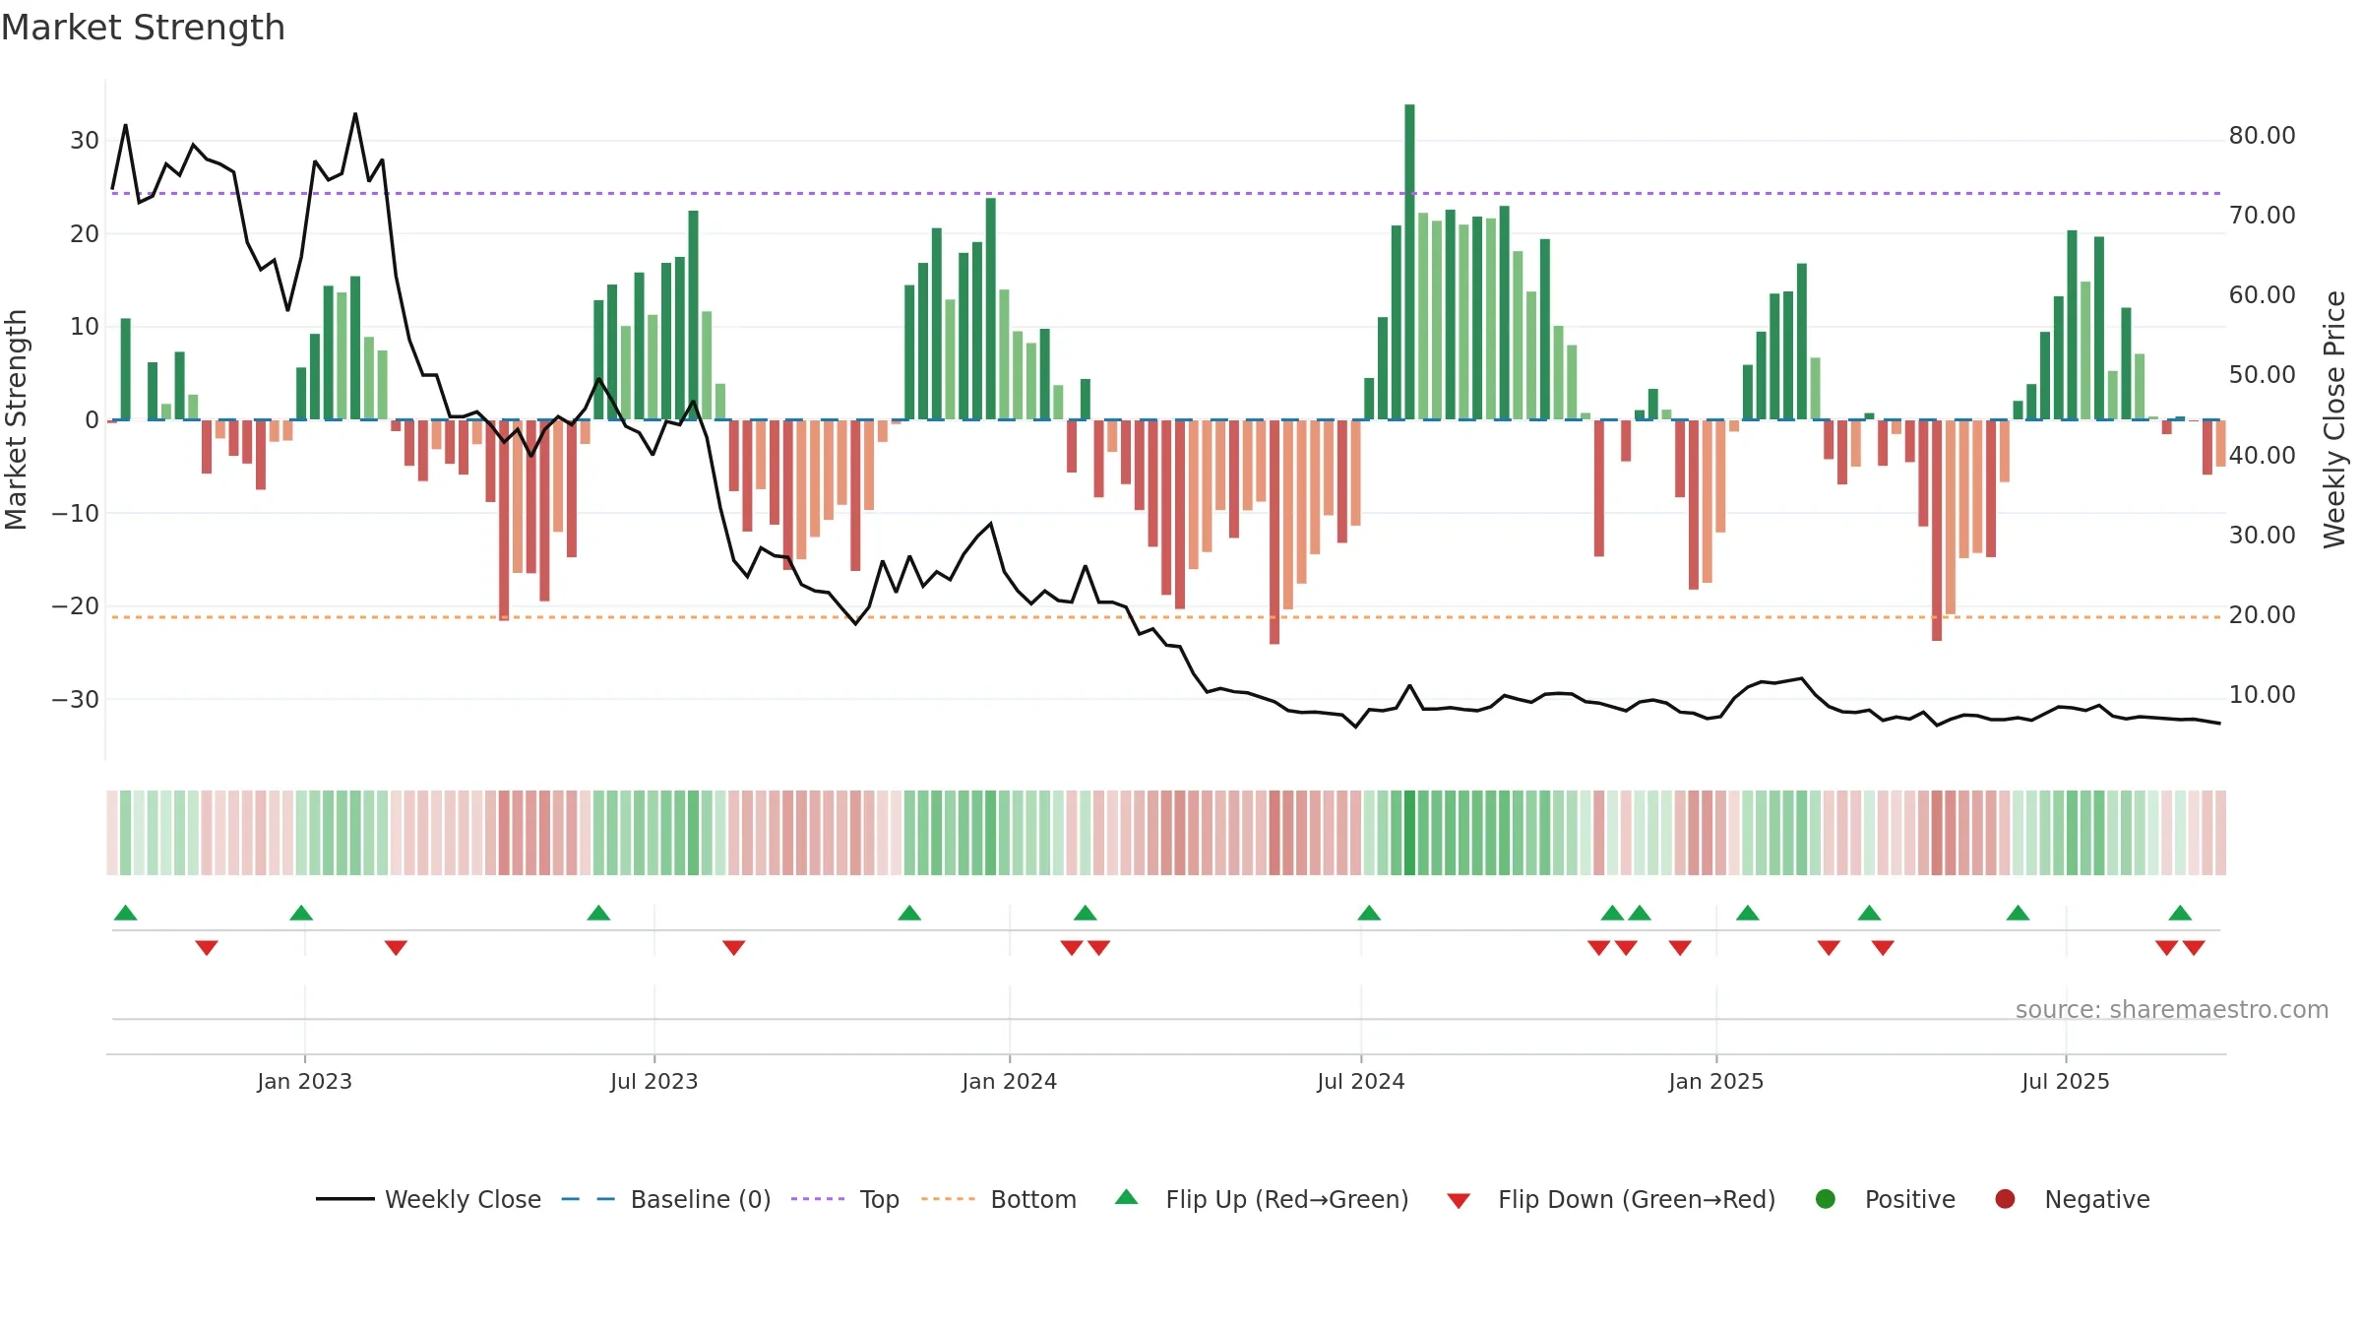The width and height of the screenshot is (2362, 1329).
Task: Click the 20.00 price axis value
Action: coord(2262,615)
